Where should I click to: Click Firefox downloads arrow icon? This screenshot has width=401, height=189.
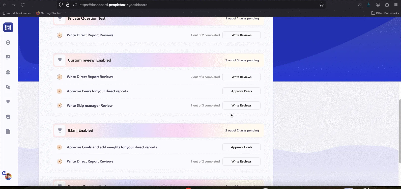click(369, 5)
